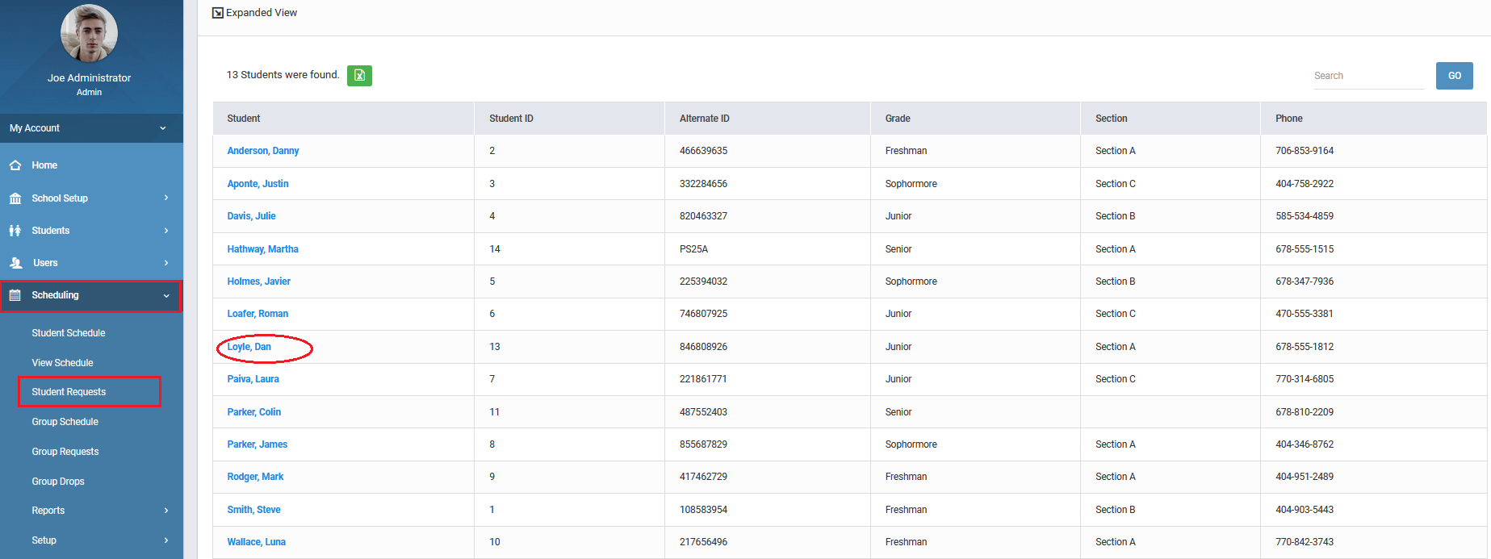Image resolution: width=1491 pixels, height=559 pixels.
Task: Toggle the Expanded View link
Action: click(x=262, y=13)
